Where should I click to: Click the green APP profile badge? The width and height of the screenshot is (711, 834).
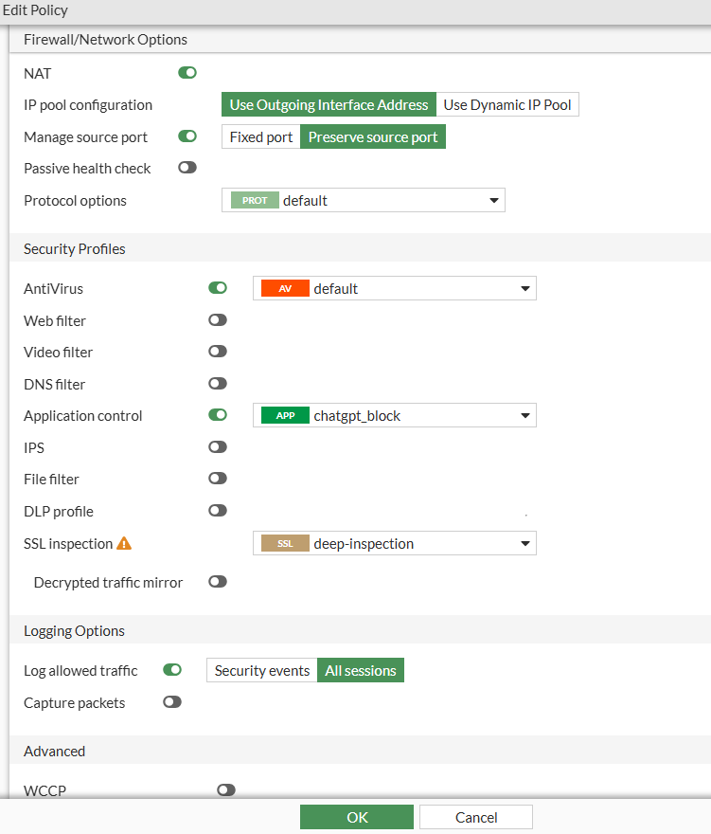285,416
